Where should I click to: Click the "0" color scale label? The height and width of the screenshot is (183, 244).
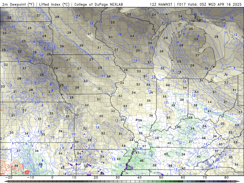[52, 178]
